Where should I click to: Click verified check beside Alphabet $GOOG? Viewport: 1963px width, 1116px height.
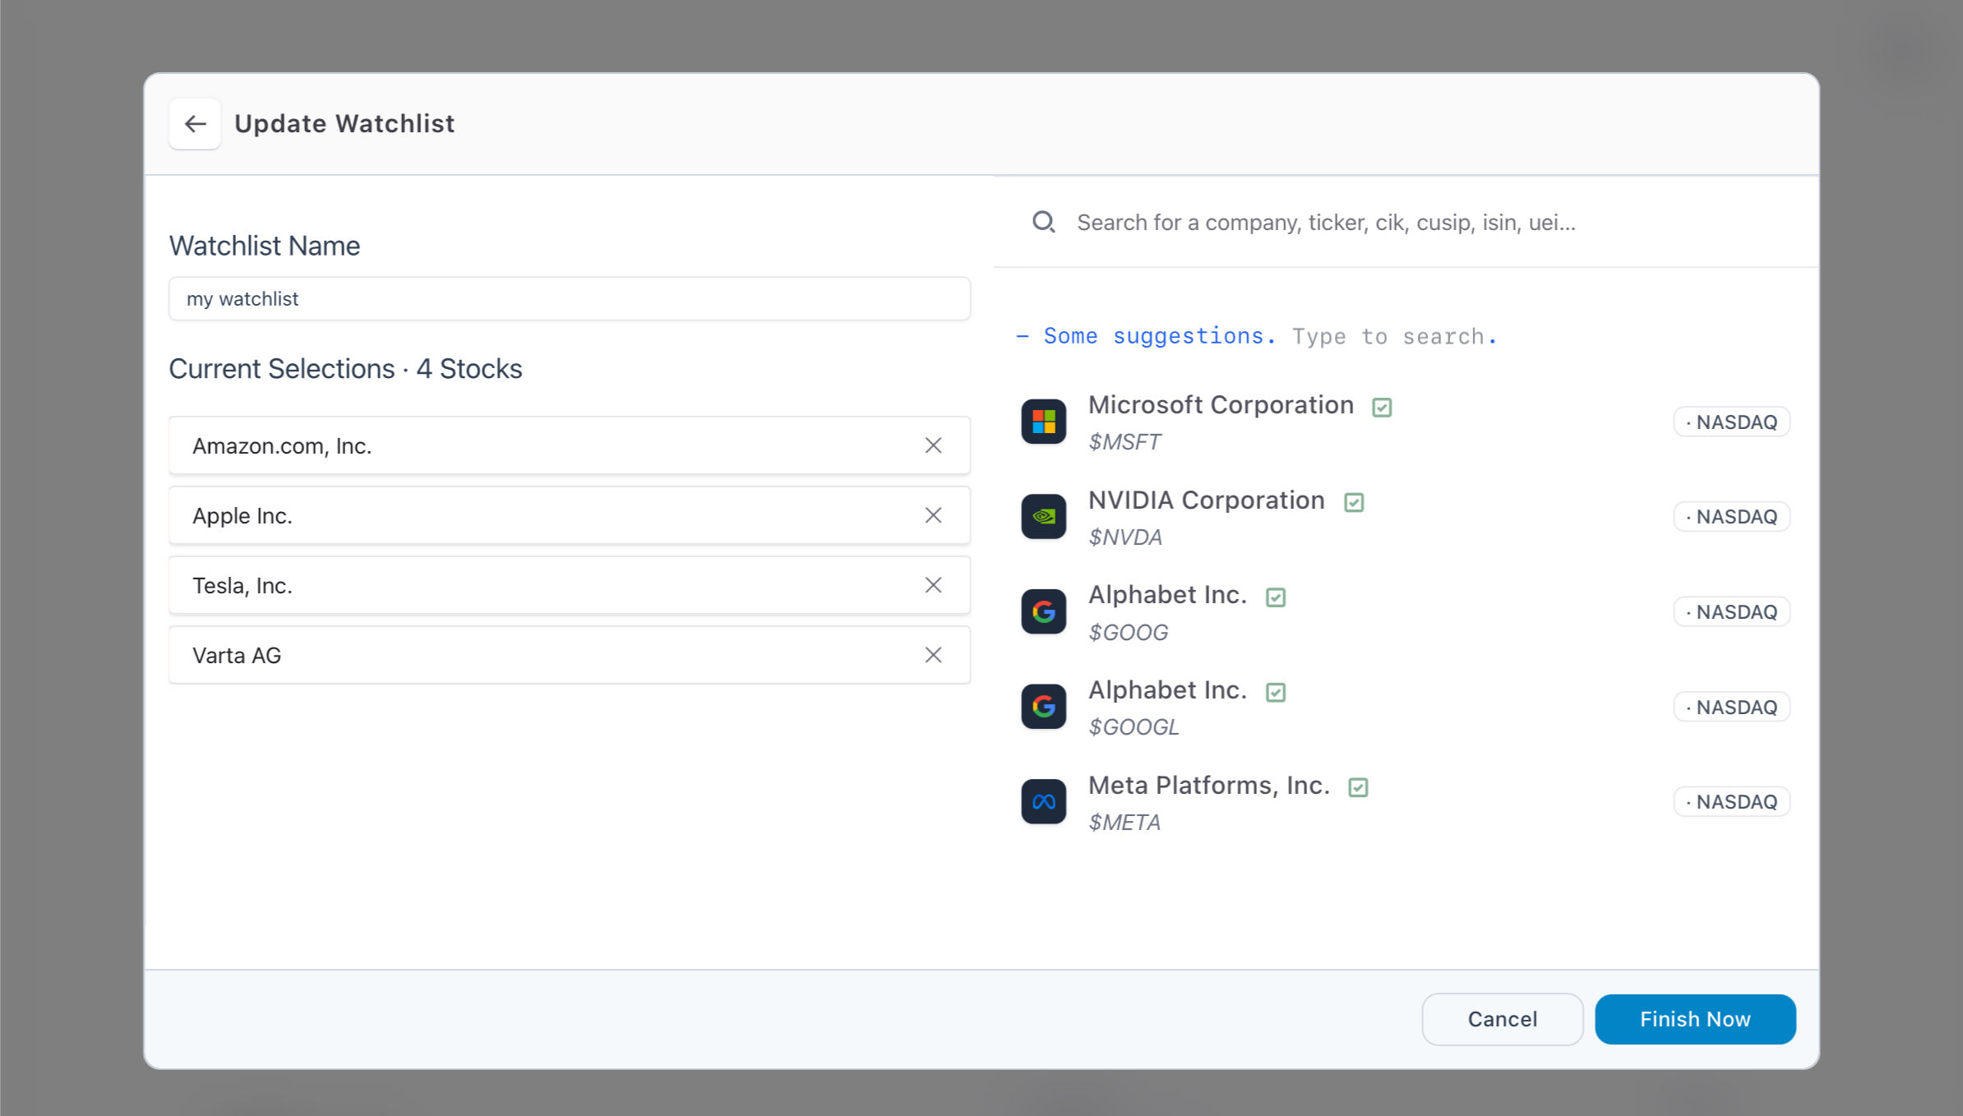click(x=1276, y=597)
